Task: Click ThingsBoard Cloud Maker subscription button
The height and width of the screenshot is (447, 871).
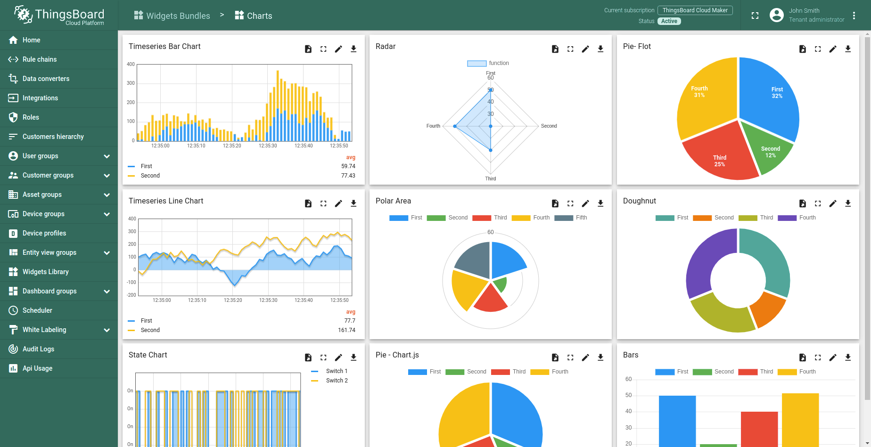Action: point(695,10)
